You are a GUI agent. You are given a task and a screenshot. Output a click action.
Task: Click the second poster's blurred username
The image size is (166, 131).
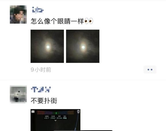tap(41, 90)
